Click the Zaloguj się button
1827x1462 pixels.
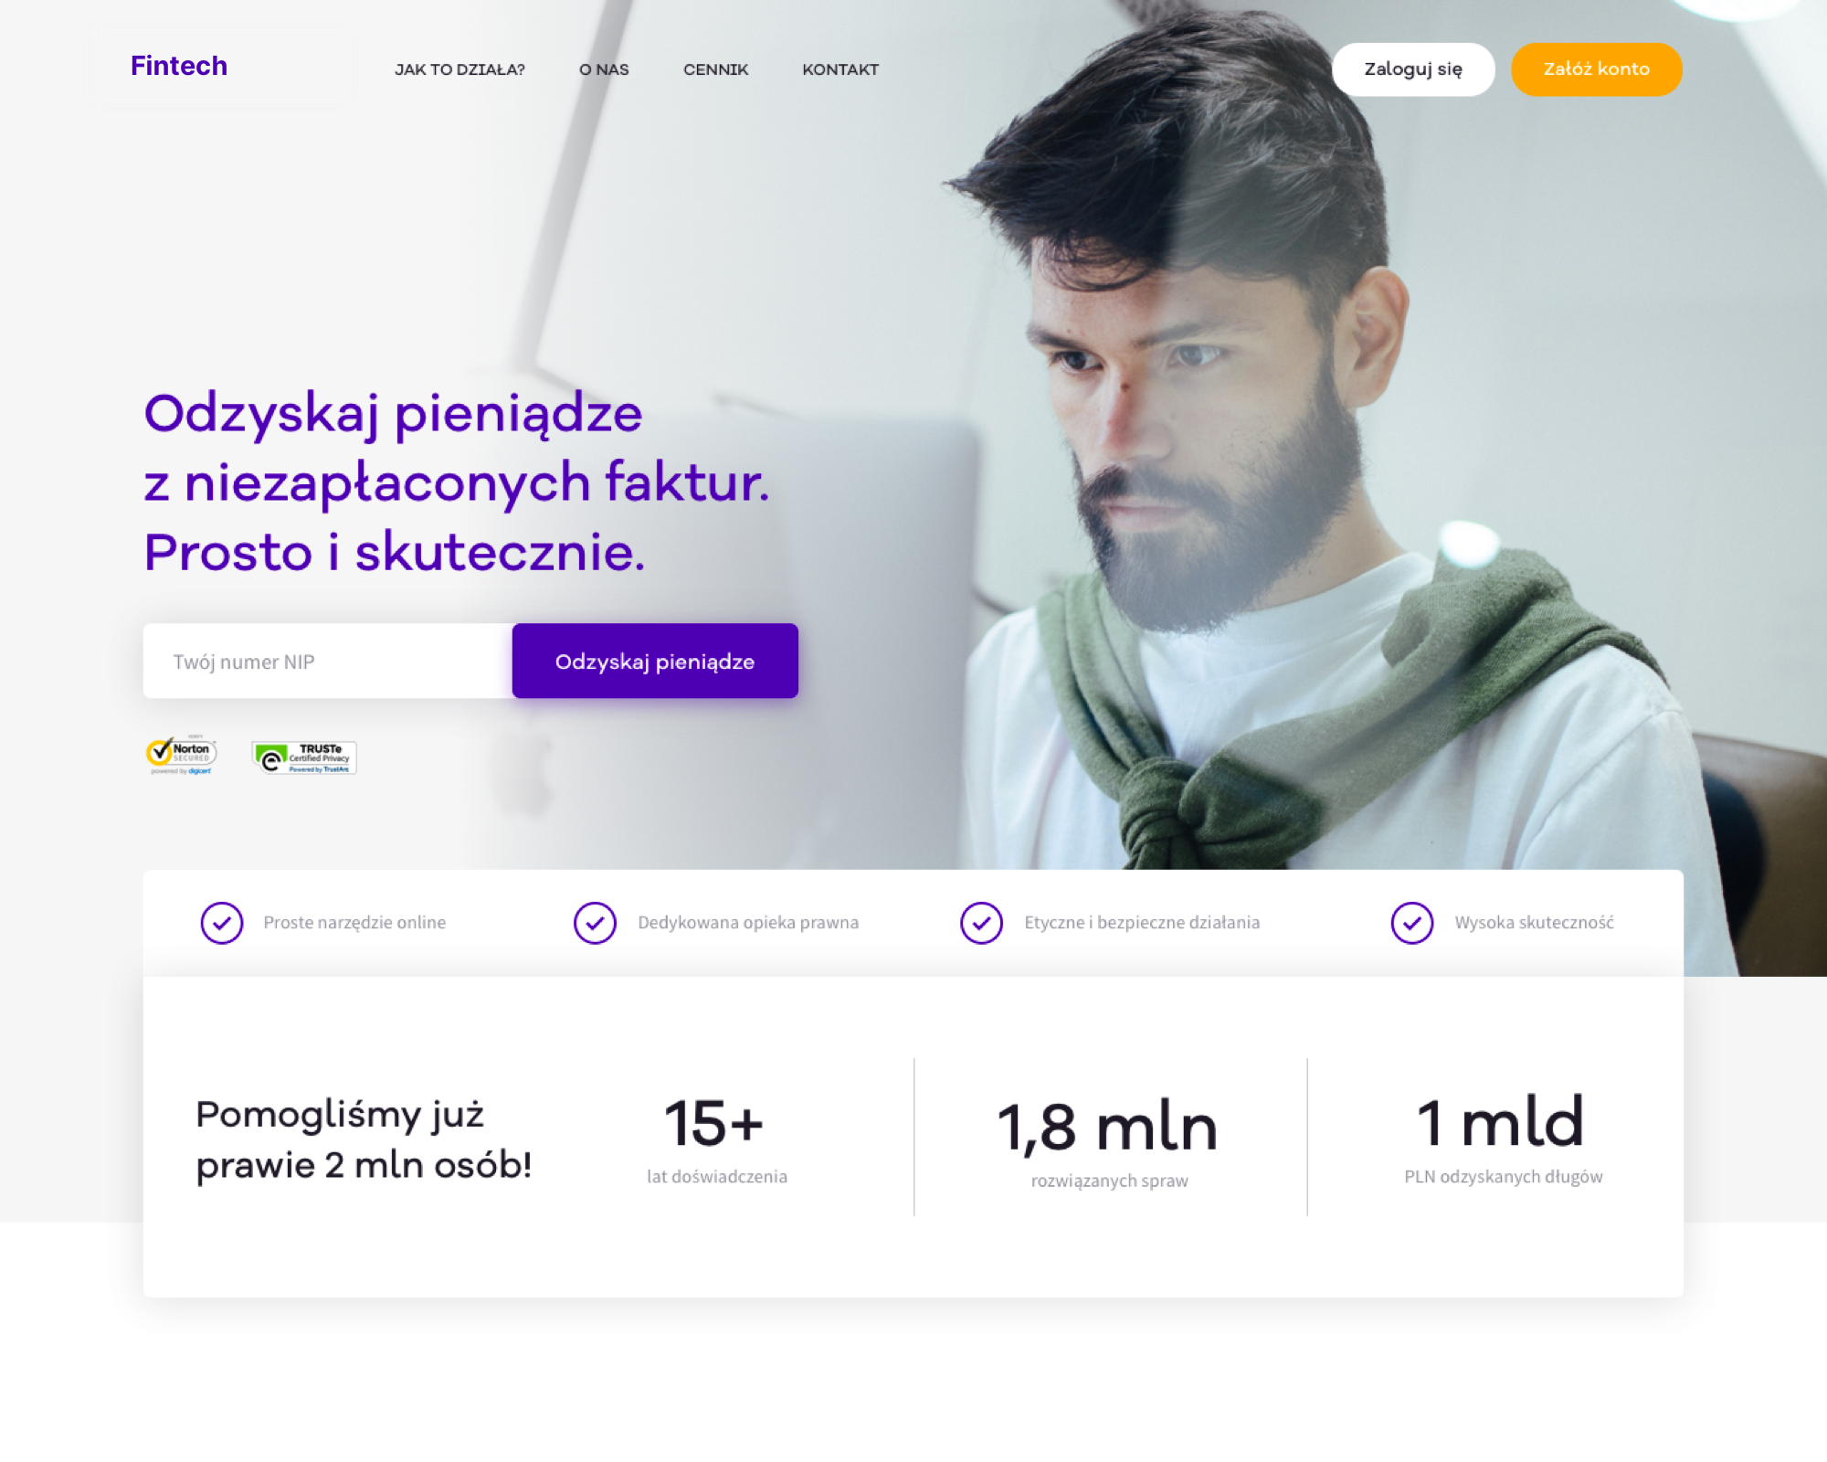click(x=1413, y=69)
